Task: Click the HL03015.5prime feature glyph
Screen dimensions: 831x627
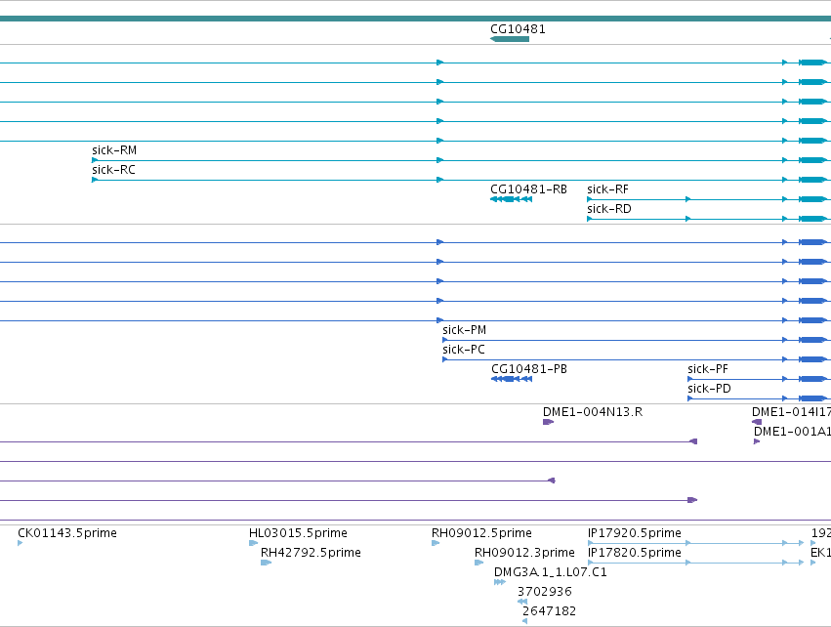Action: tap(253, 543)
